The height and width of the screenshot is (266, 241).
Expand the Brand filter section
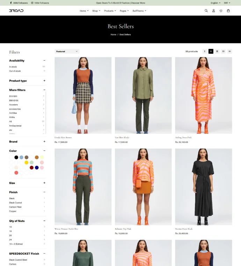point(44,141)
